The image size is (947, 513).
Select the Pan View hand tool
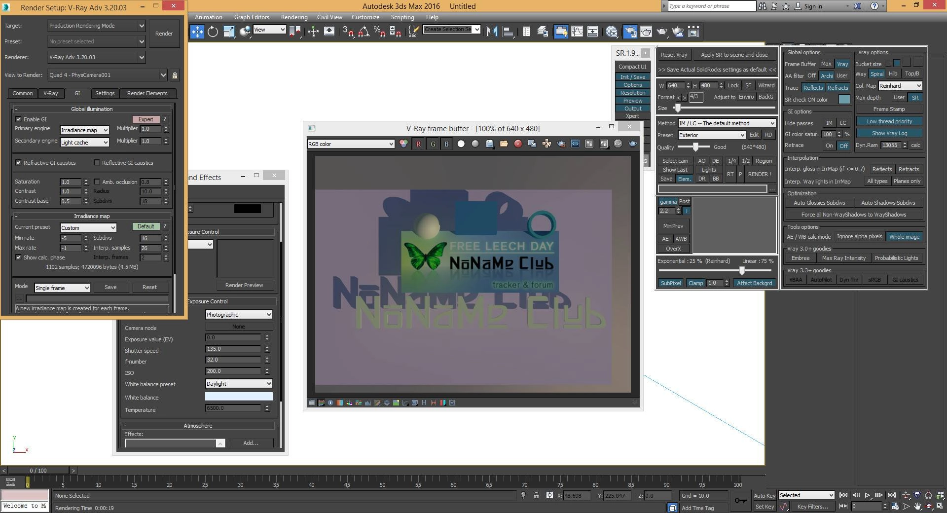[x=917, y=506]
